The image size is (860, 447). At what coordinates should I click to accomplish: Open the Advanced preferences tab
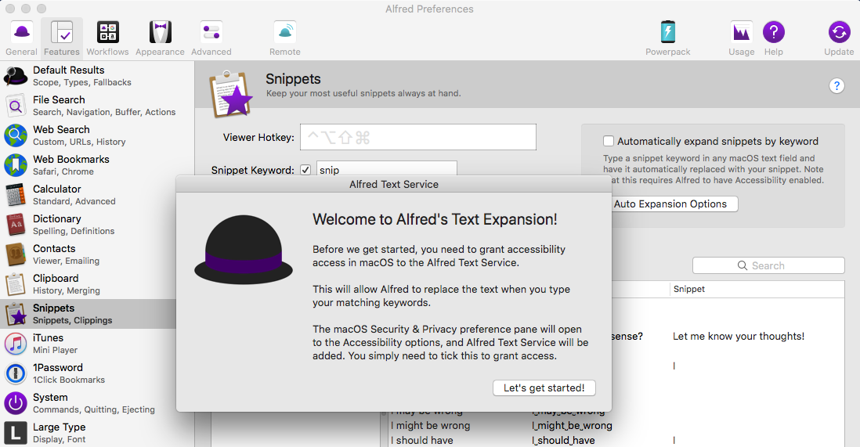(x=211, y=38)
